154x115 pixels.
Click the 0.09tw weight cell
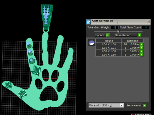tap(134, 44)
